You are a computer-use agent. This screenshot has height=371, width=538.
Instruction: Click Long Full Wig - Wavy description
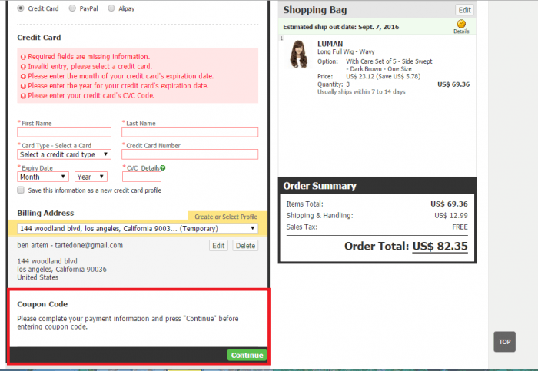(x=346, y=51)
